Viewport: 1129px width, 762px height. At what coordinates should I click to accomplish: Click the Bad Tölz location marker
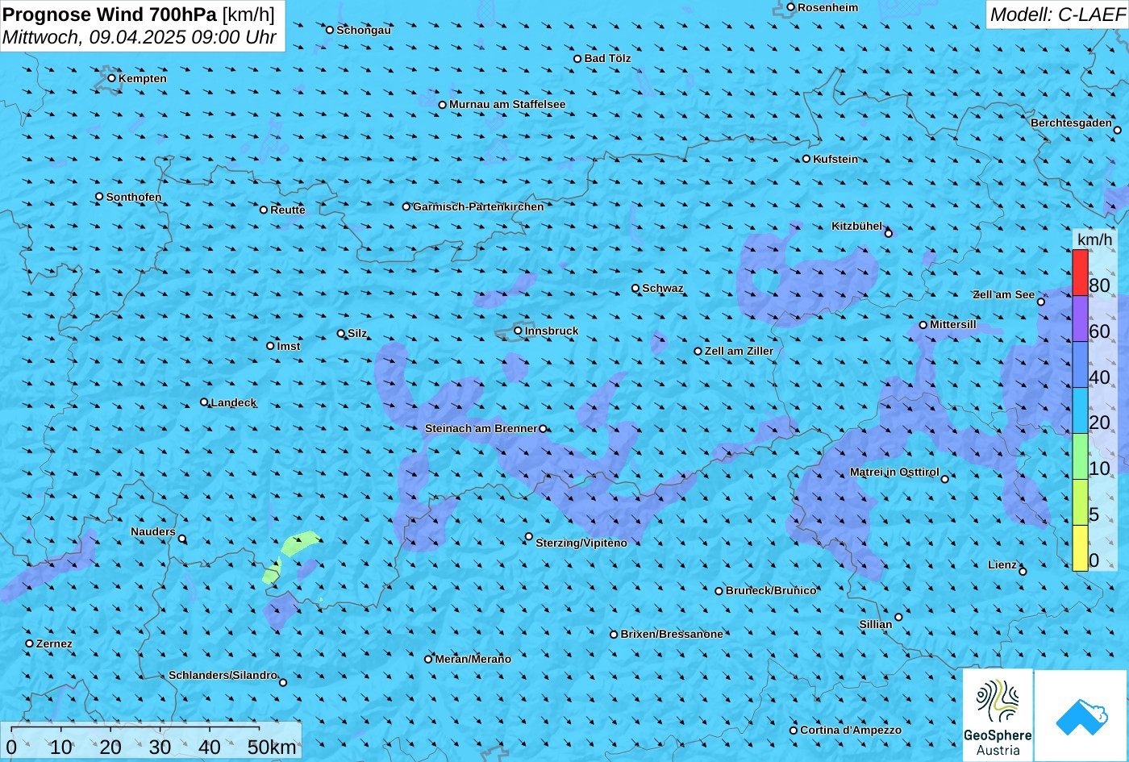[577, 58]
